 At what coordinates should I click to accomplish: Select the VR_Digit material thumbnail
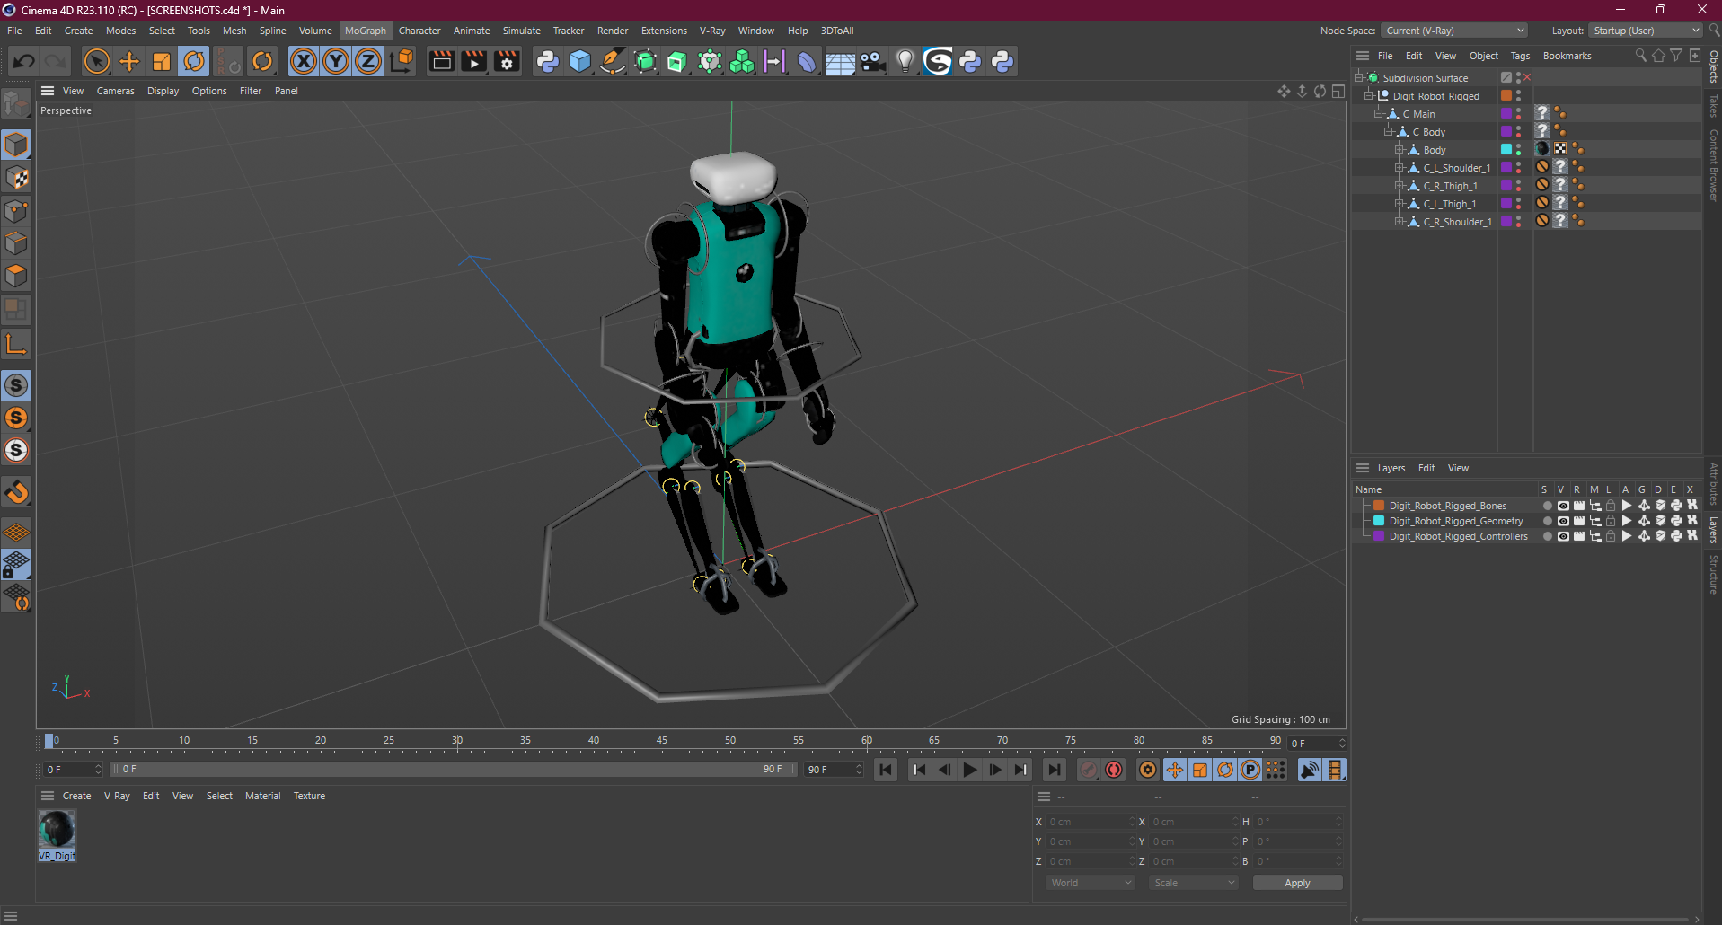[57, 830]
